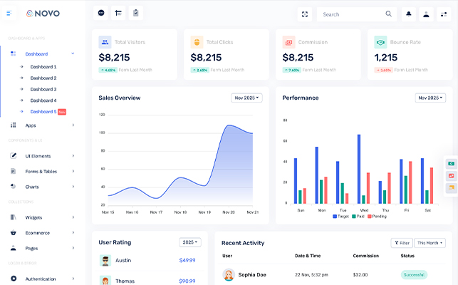Click the red image icon on right floating panel

(451, 175)
